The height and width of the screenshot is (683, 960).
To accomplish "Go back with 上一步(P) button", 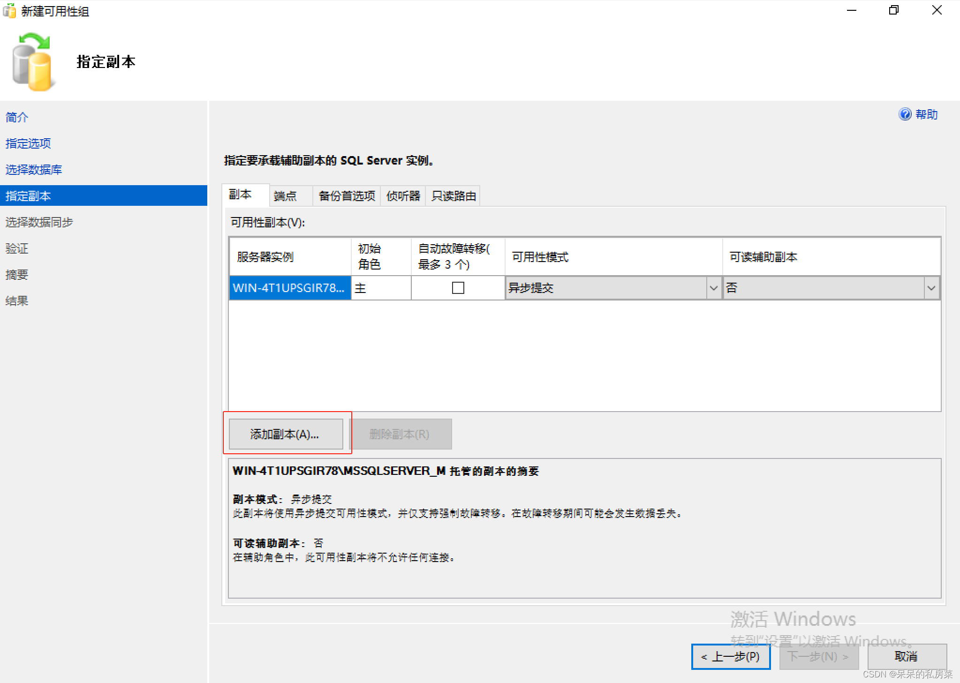I will pos(731,656).
